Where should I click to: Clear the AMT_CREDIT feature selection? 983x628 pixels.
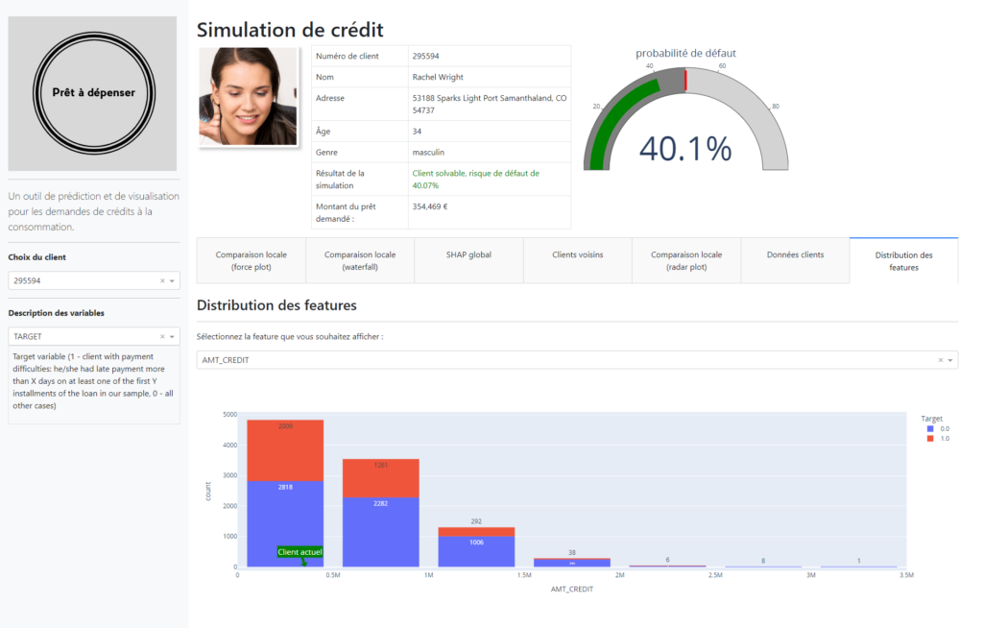[940, 360]
